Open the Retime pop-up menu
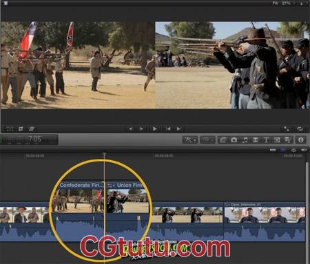Viewport: 310px width, 264px height. click(x=208, y=140)
